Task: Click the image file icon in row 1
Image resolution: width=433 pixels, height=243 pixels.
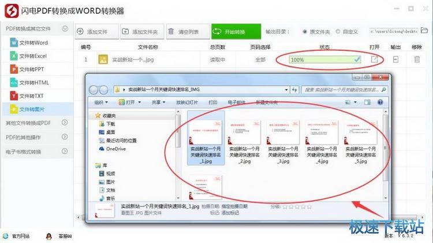Action: point(103,59)
